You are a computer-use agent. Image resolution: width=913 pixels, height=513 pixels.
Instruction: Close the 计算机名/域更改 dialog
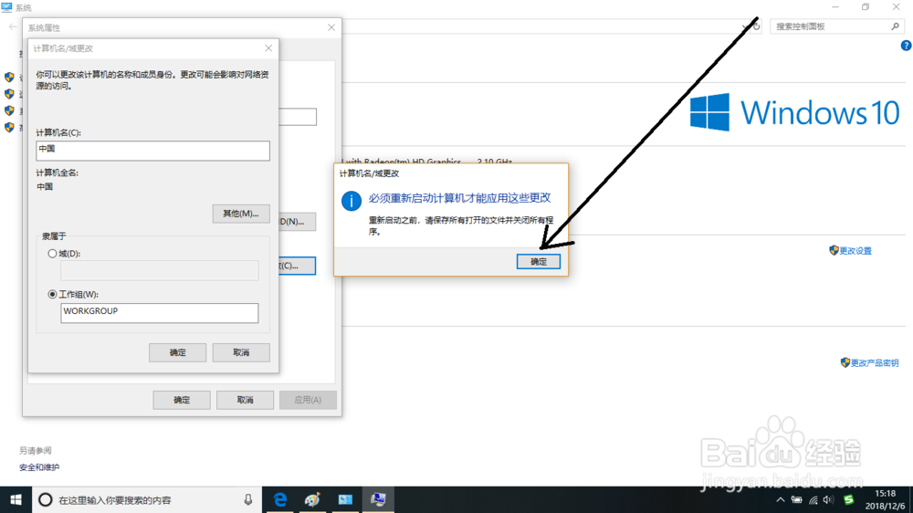pos(268,48)
